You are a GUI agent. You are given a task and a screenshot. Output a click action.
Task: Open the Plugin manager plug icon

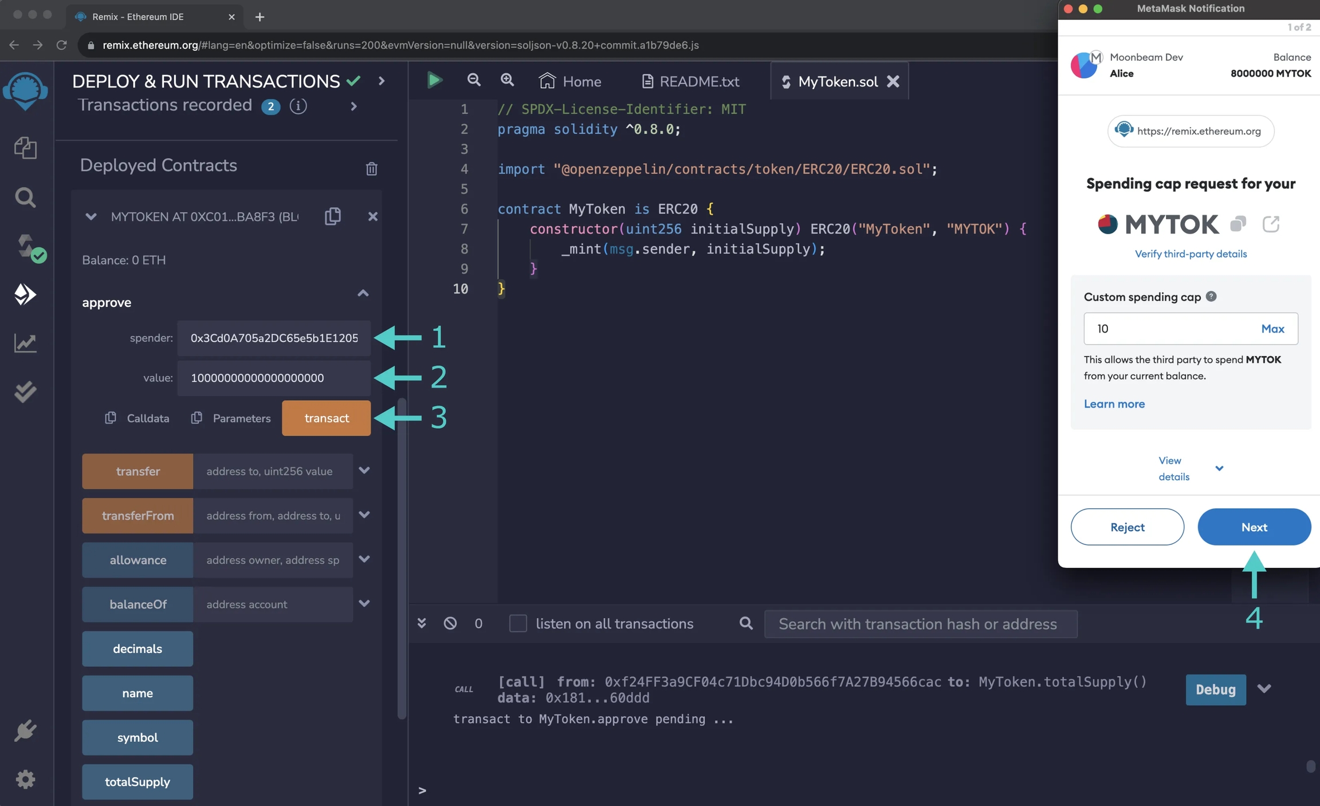(x=25, y=730)
